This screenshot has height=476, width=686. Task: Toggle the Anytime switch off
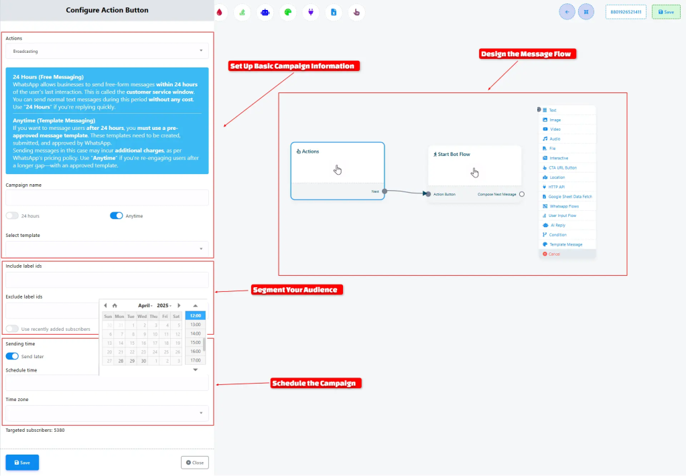click(x=117, y=216)
